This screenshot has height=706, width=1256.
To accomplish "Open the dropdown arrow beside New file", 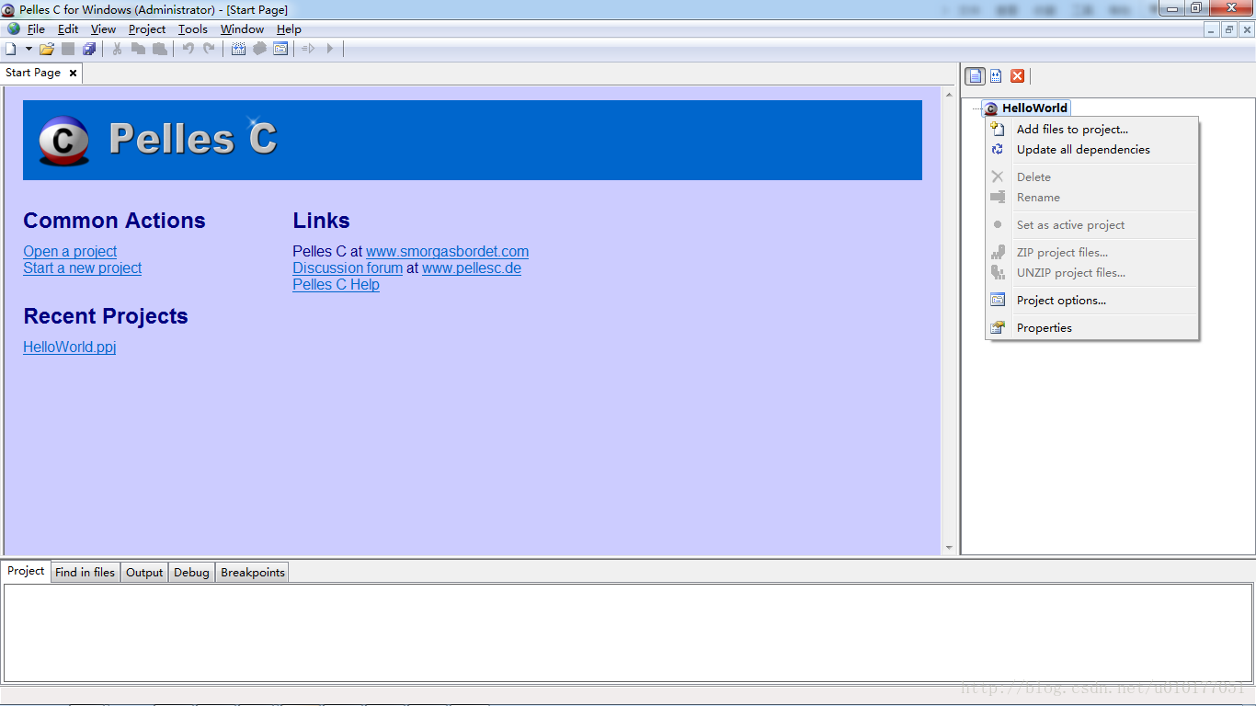I will 29,49.
